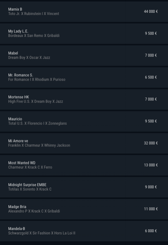The width and height of the screenshot is (168, 245).
Task: Click the 44 000 € price
Action: click(x=151, y=12)
